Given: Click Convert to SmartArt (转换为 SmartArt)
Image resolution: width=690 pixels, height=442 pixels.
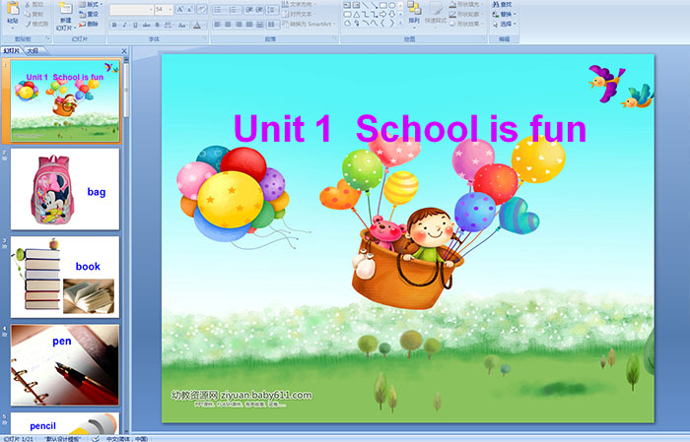Looking at the screenshot, I should tap(310, 24).
